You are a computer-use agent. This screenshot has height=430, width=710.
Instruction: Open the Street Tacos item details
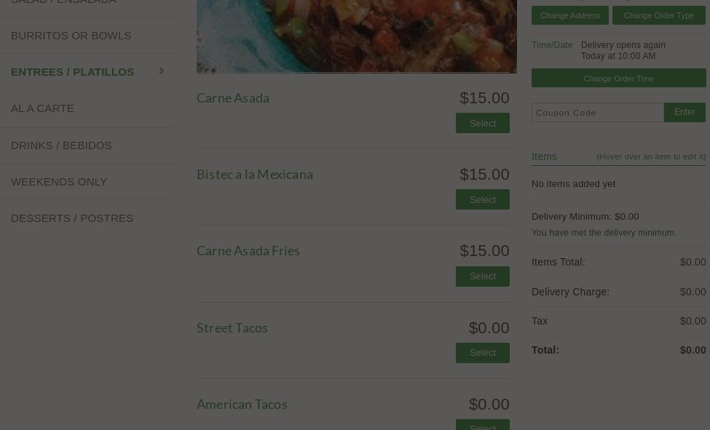(x=232, y=327)
